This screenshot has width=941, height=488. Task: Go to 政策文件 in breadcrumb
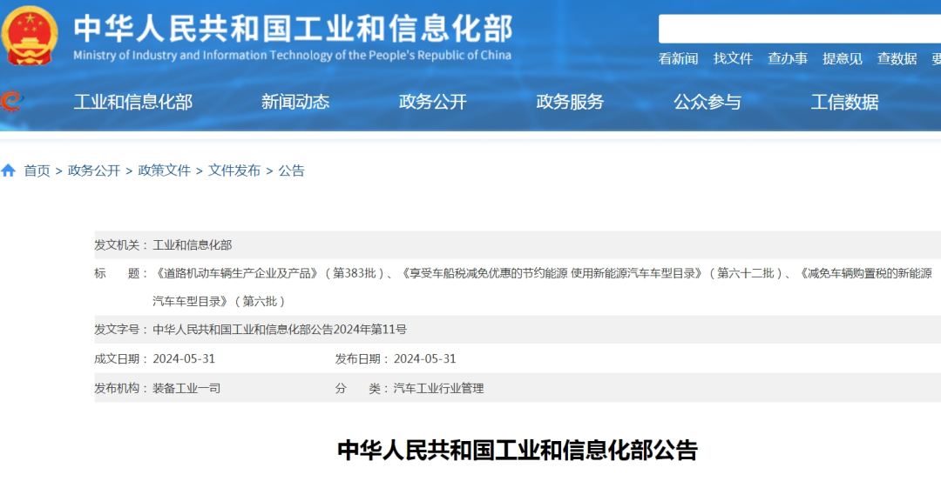click(x=164, y=170)
